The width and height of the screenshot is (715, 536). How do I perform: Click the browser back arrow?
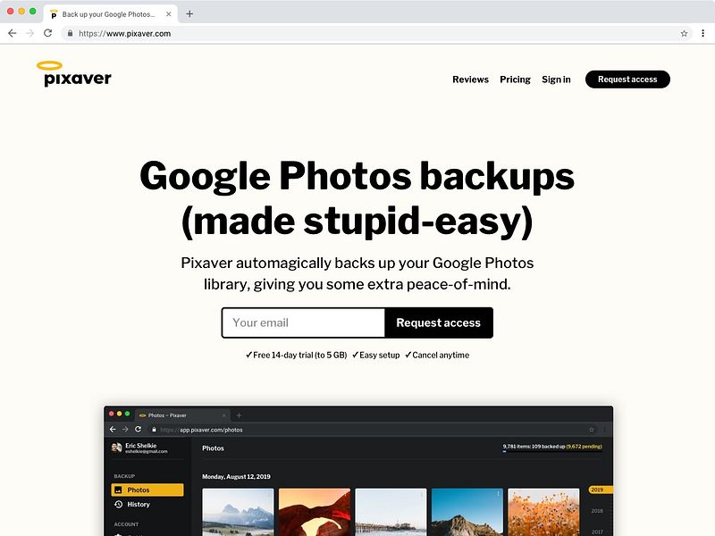[x=13, y=33]
